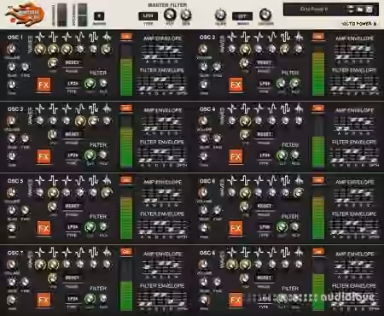Click the noise waveform icon in OSC 1
Image resolution: width=384 pixels, height=316 pixels.
107,37
